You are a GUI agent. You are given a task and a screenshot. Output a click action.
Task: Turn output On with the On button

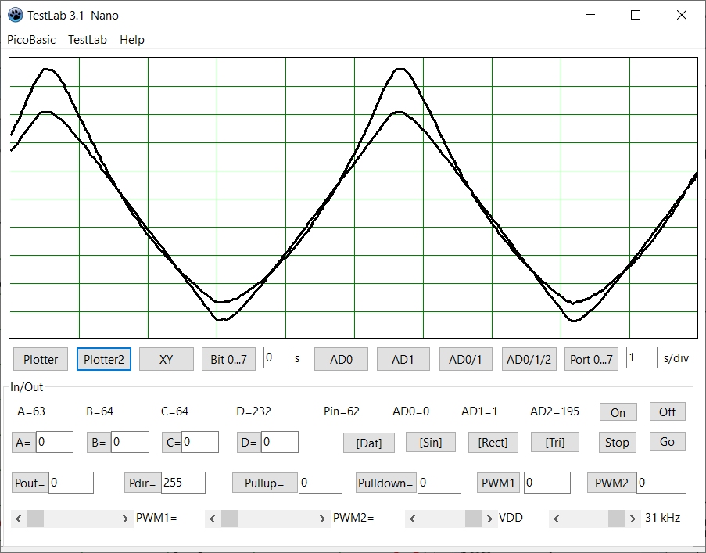618,412
